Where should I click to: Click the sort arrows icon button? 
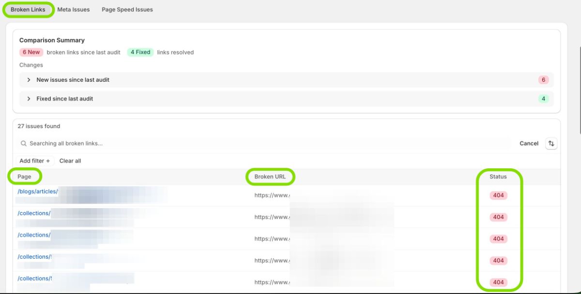(551, 144)
